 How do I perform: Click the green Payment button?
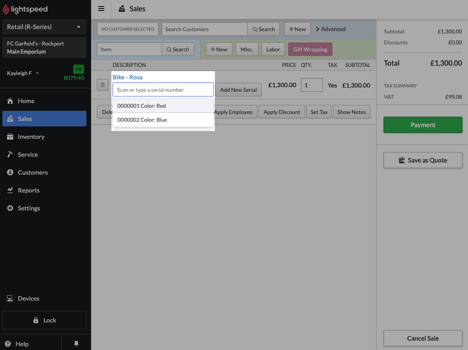[x=423, y=125]
